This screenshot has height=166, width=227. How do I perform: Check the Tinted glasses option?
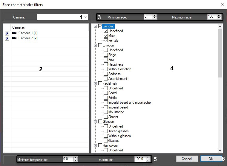coord(106,131)
